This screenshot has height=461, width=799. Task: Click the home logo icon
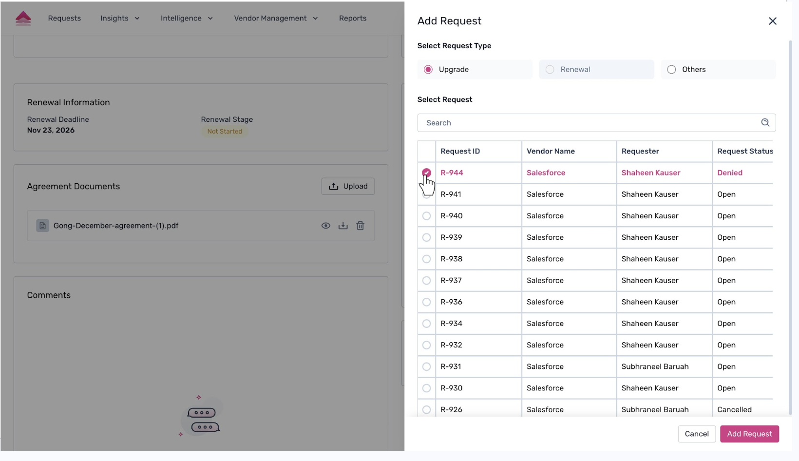pyautogui.click(x=23, y=19)
